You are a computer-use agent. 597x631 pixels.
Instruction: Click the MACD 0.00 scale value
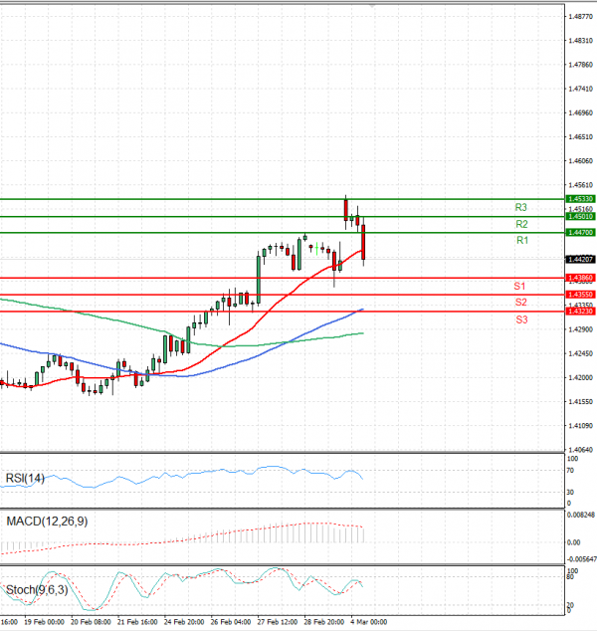(573, 542)
